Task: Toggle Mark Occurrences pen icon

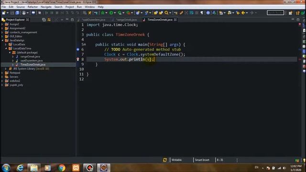Action: click(181, 13)
